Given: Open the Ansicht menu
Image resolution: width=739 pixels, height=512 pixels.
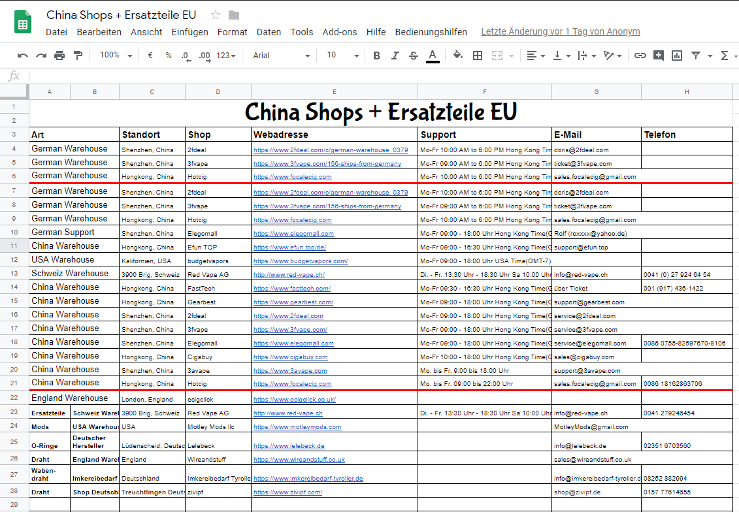Looking at the screenshot, I should pyautogui.click(x=146, y=32).
